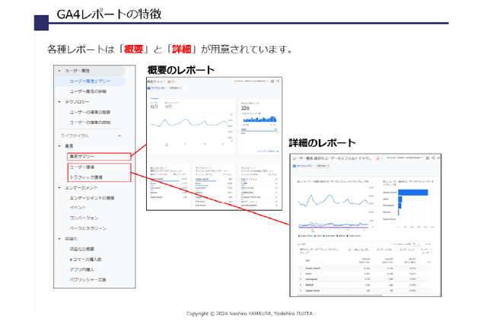Screen dimensions: 487x325
Task: Click the comparison chip in detail report
Action: (323, 166)
